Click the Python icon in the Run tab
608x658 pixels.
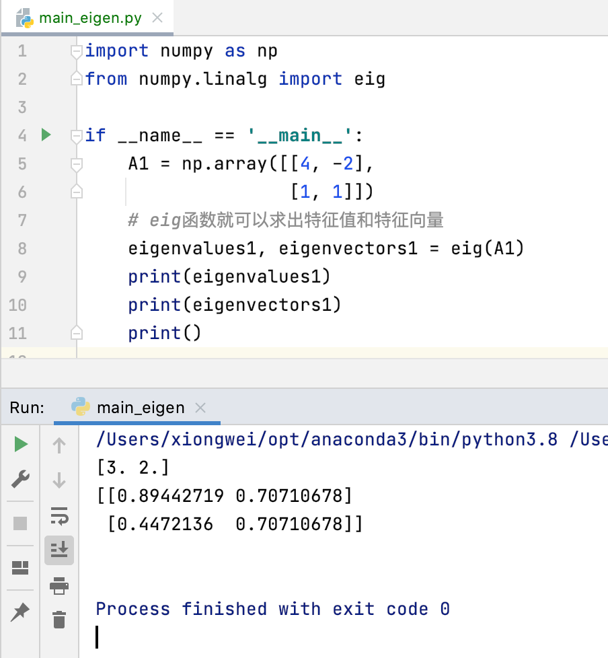tap(80, 406)
